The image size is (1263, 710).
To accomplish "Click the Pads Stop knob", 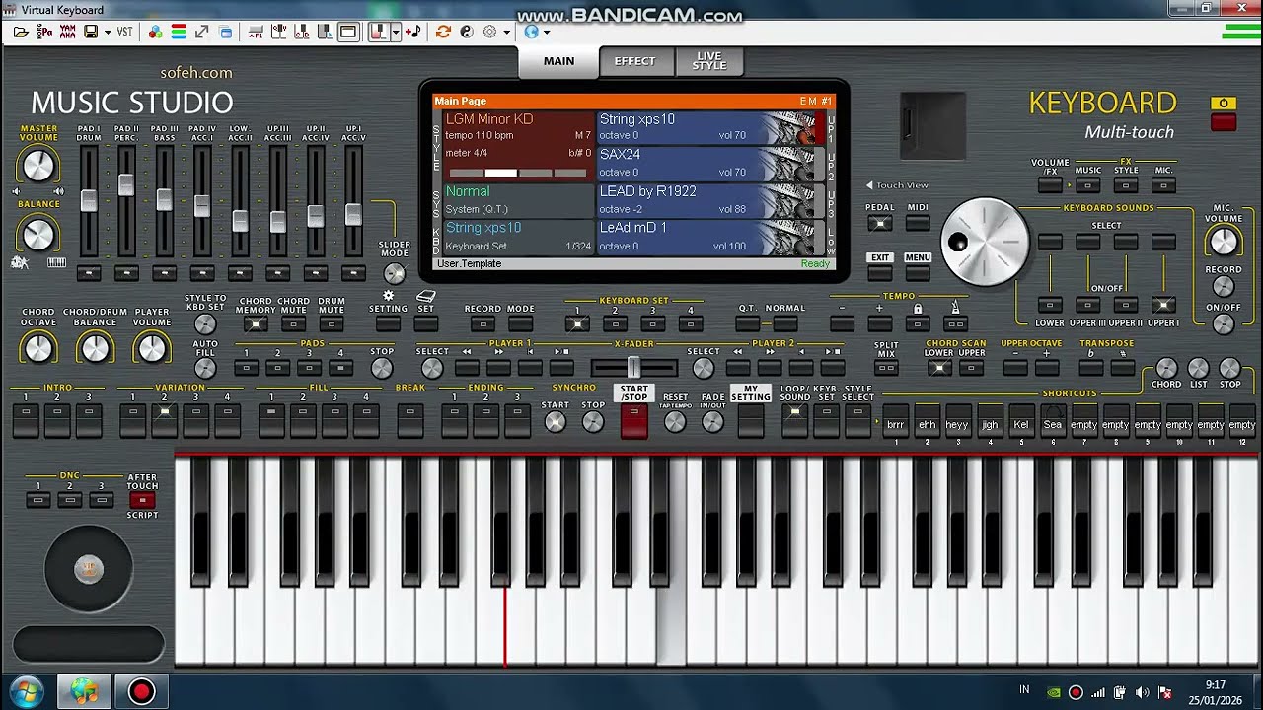I will [382, 369].
